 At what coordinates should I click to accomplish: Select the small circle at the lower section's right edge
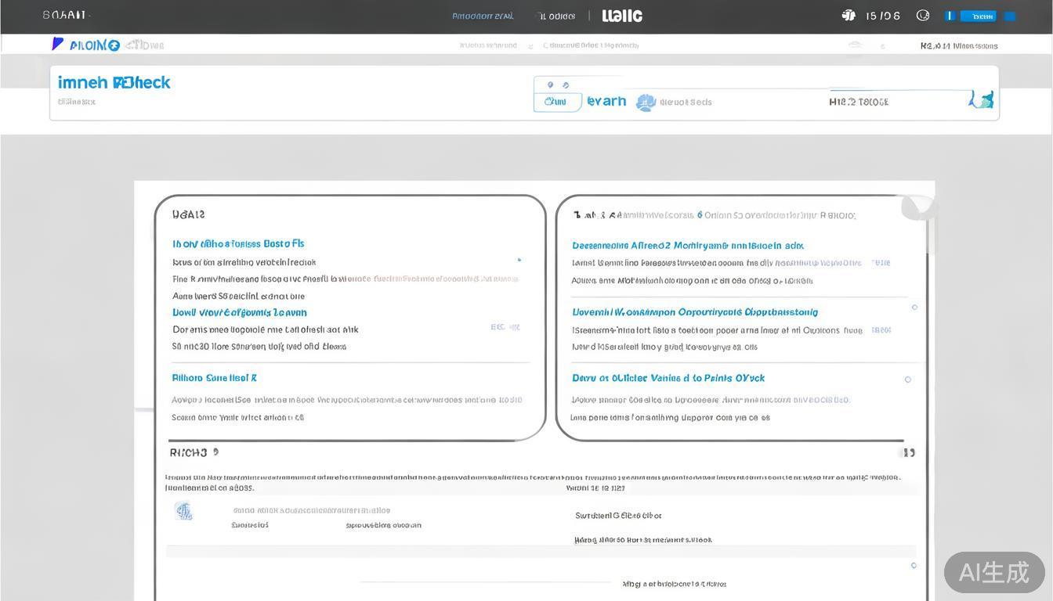coord(914,565)
